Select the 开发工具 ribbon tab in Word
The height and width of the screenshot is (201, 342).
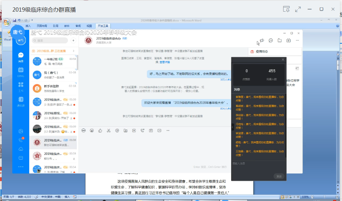click(x=103, y=26)
